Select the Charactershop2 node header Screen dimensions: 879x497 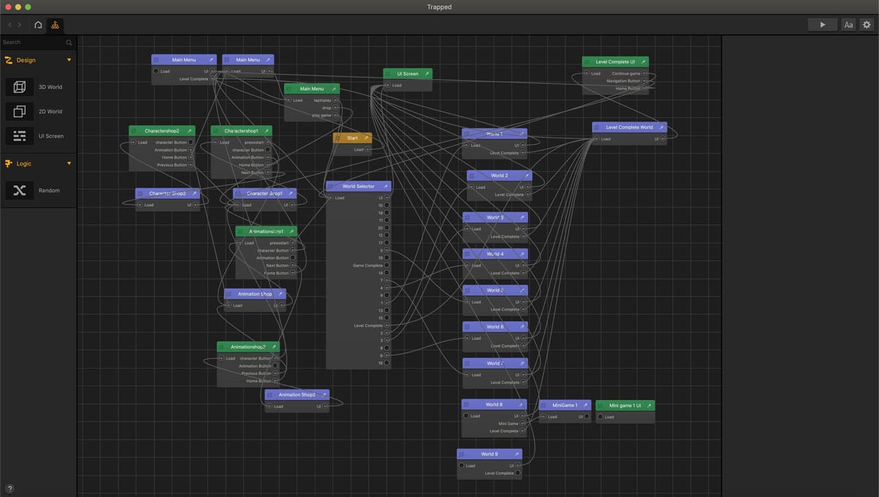coord(162,130)
